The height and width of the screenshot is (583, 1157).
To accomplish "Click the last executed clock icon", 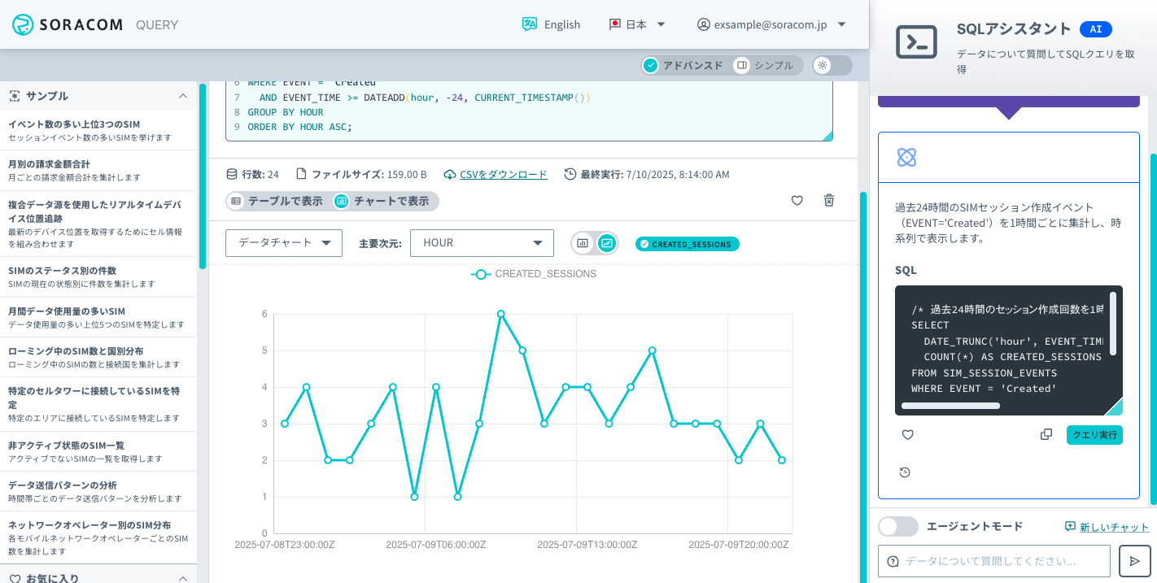I will point(570,174).
